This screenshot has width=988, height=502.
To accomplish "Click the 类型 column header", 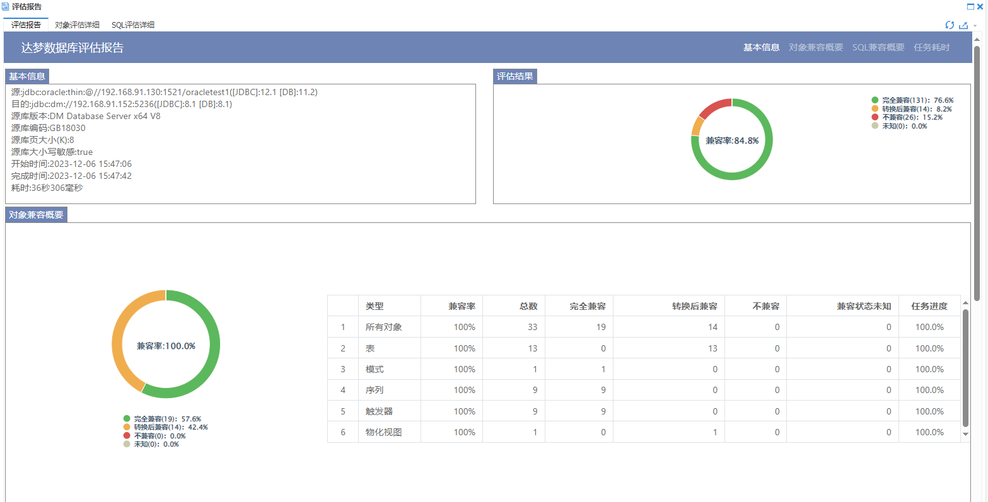I will (x=389, y=306).
